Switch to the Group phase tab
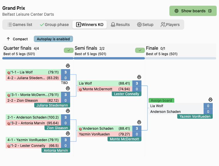The width and height of the screenshot is (219, 166). point(54,25)
